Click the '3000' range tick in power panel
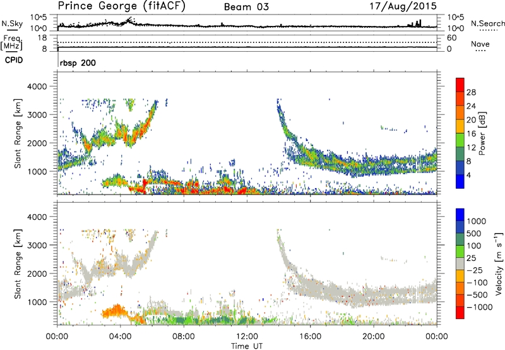Screen dimensions: 505x350 37,115
